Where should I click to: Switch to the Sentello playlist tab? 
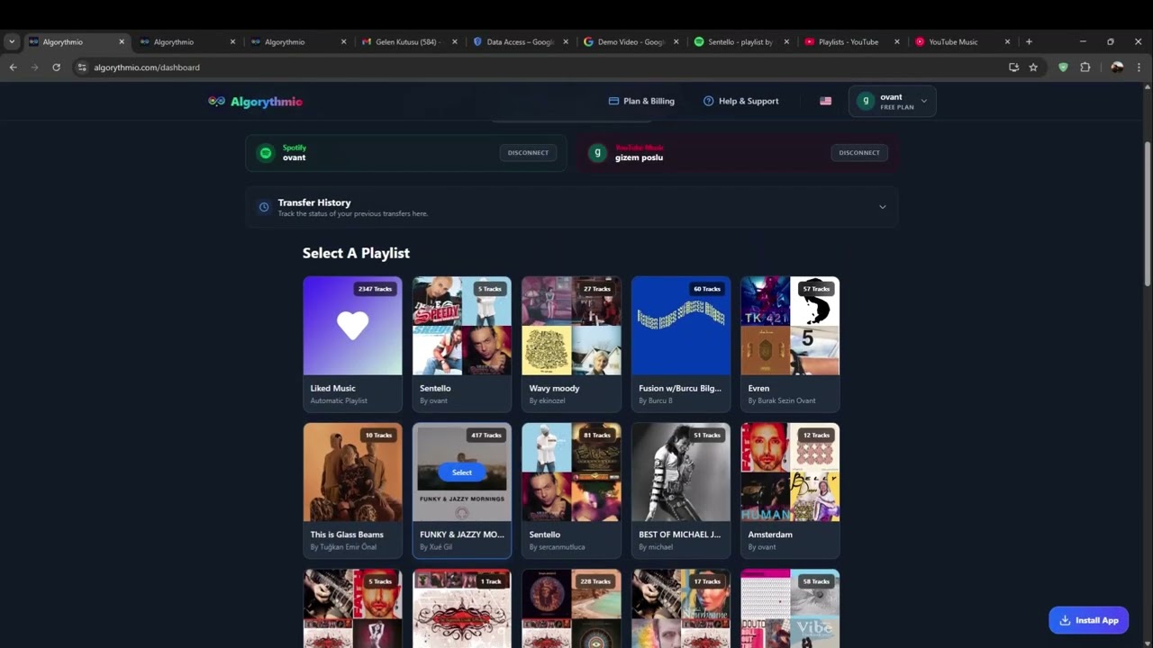point(740,41)
